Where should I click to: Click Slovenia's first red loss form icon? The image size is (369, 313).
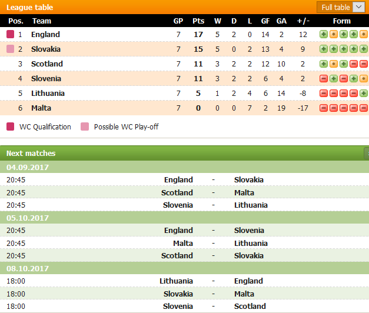(x=324, y=78)
